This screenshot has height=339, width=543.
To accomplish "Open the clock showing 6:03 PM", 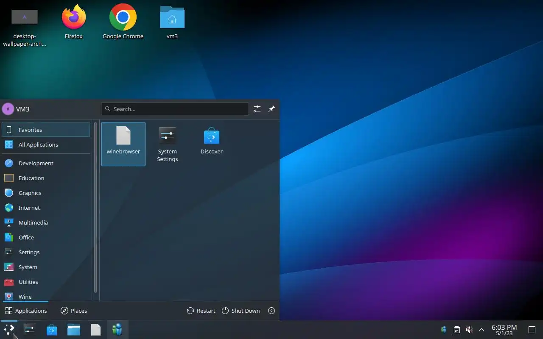I will [504, 330].
